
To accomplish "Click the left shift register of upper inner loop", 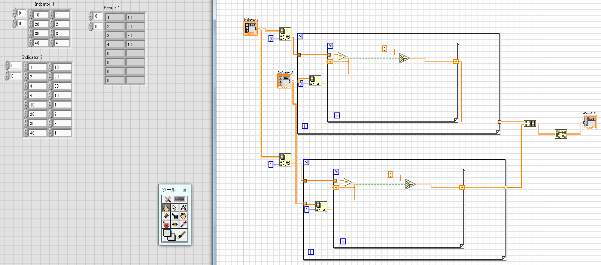I will pos(330,61).
